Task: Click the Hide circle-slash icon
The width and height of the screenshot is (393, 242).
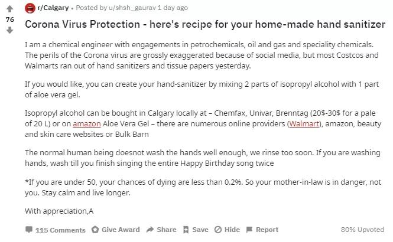Action: [217, 230]
